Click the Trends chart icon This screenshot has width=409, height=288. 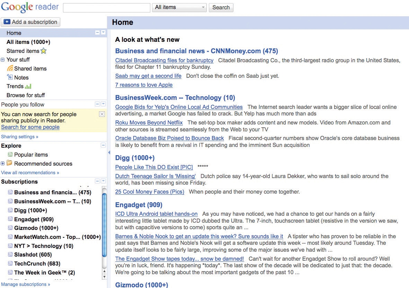tap(28, 86)
